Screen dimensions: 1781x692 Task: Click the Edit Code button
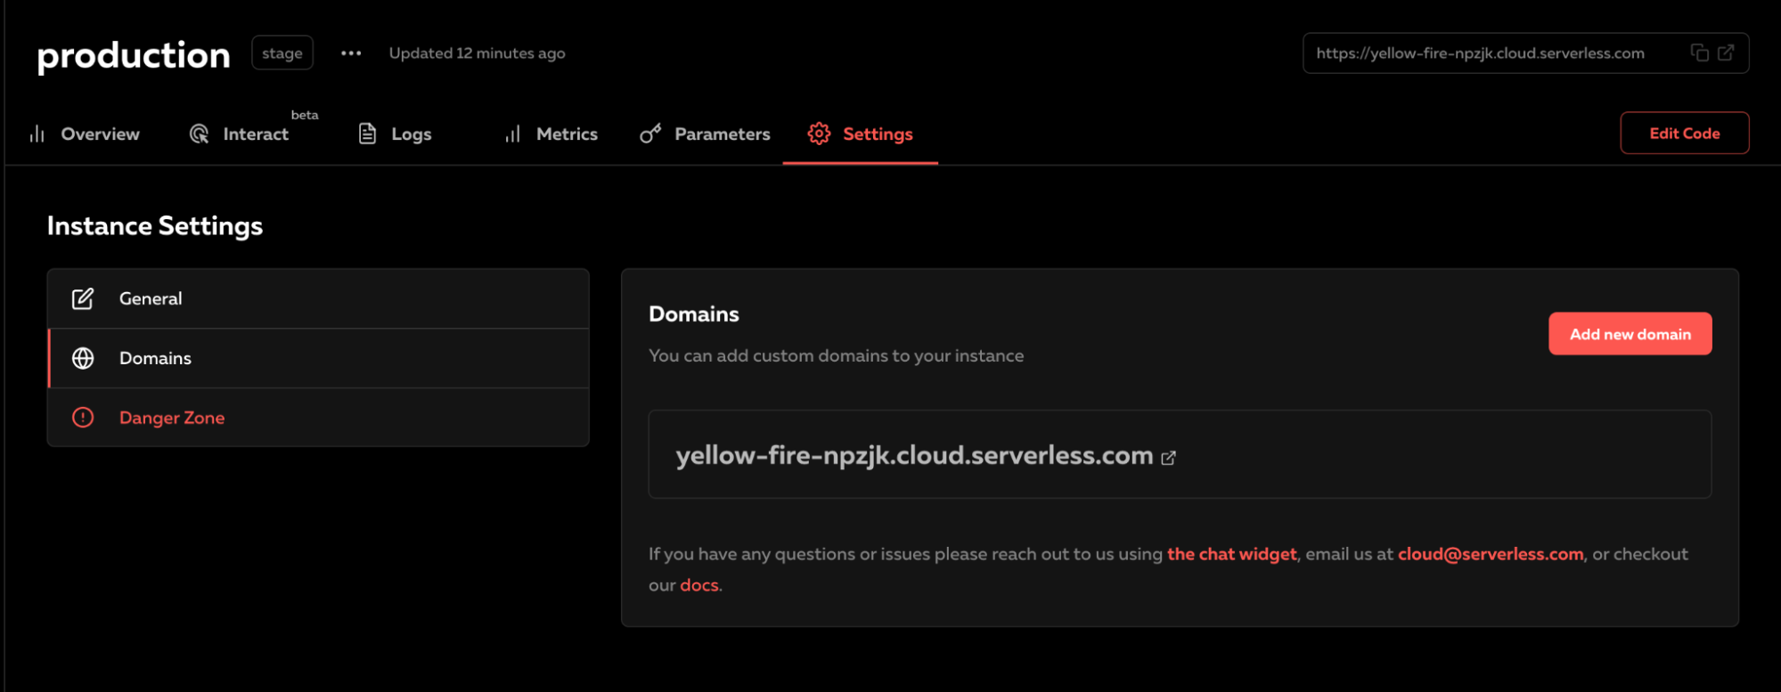coord(1684,133)
